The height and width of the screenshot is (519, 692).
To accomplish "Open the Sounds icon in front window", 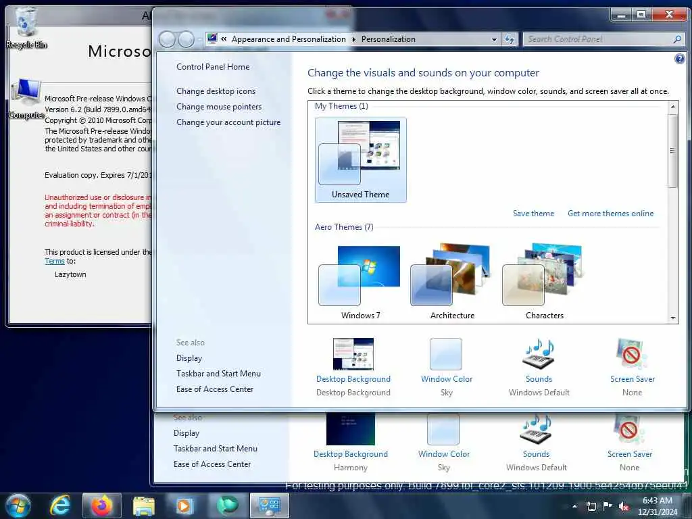I will click(x=539, y=353).
